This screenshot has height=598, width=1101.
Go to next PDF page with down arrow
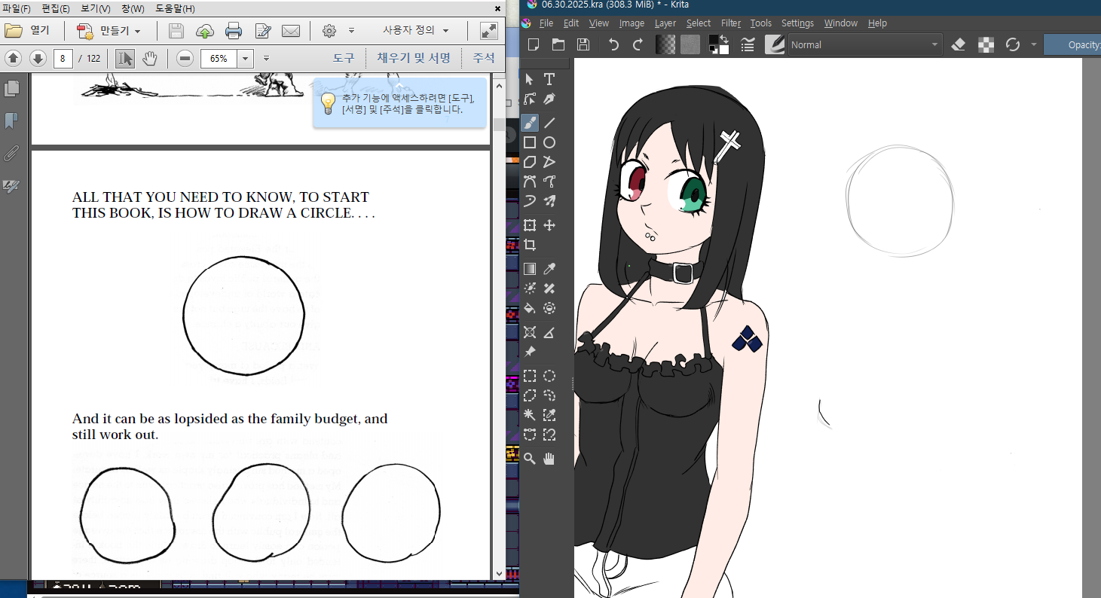[38, 59]
